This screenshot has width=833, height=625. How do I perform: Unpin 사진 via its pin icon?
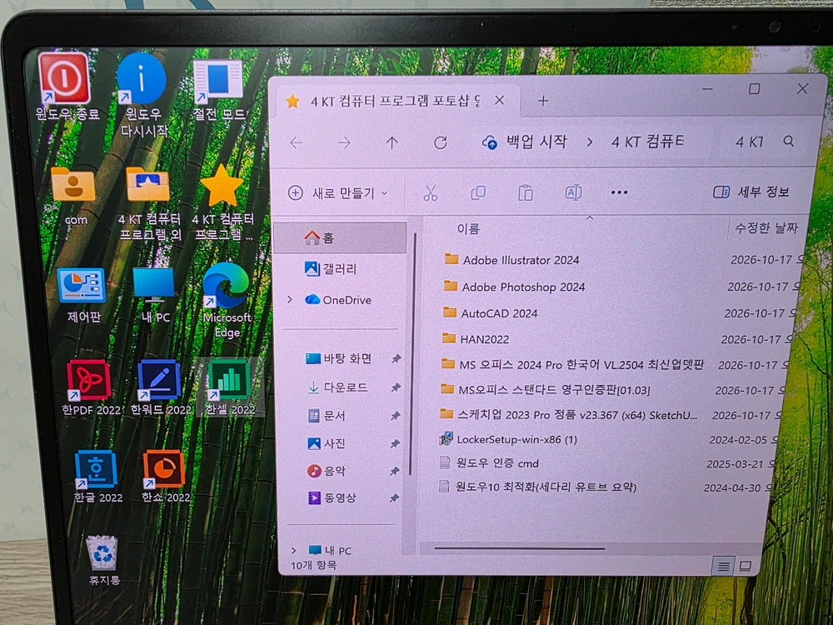click(395, 443)
